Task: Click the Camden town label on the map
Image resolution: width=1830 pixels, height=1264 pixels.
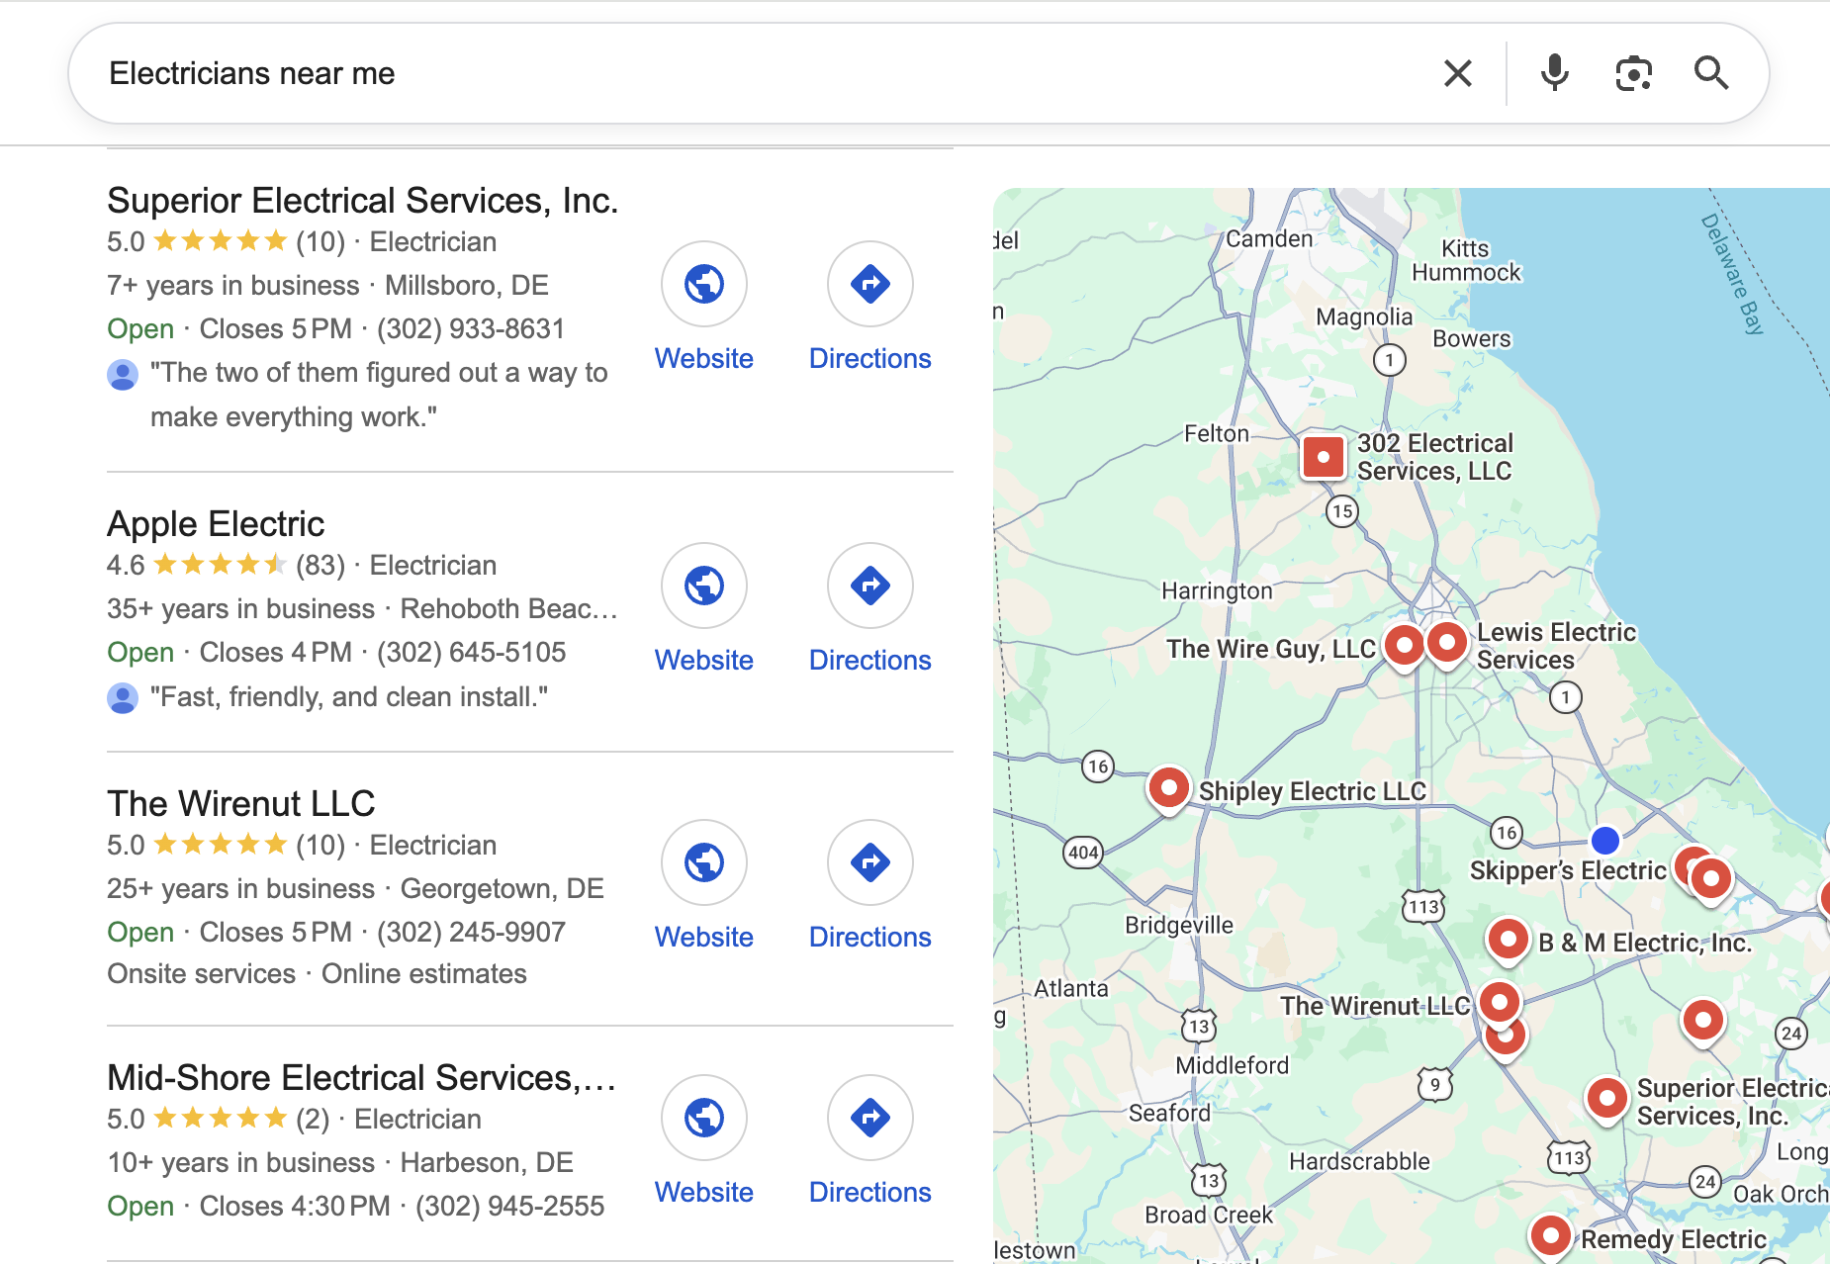Action: 1269,238
